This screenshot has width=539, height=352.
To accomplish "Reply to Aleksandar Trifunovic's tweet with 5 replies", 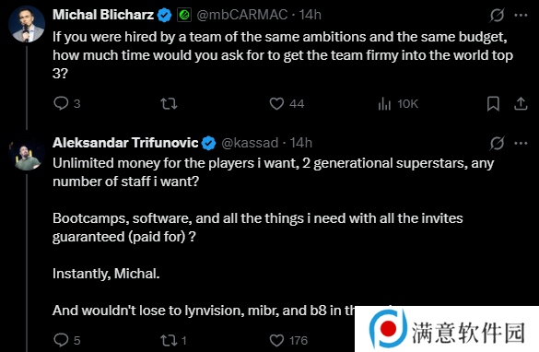I will pos(67,340).
